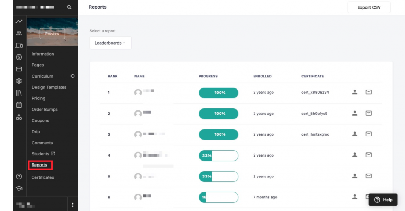
Task: Click certificate cert_x8808z34 in first row
Action: (x=315, y=93)
